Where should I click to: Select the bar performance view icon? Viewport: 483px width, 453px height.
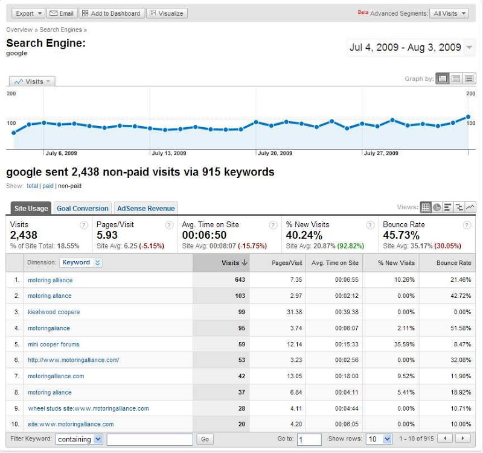point(448,207)
